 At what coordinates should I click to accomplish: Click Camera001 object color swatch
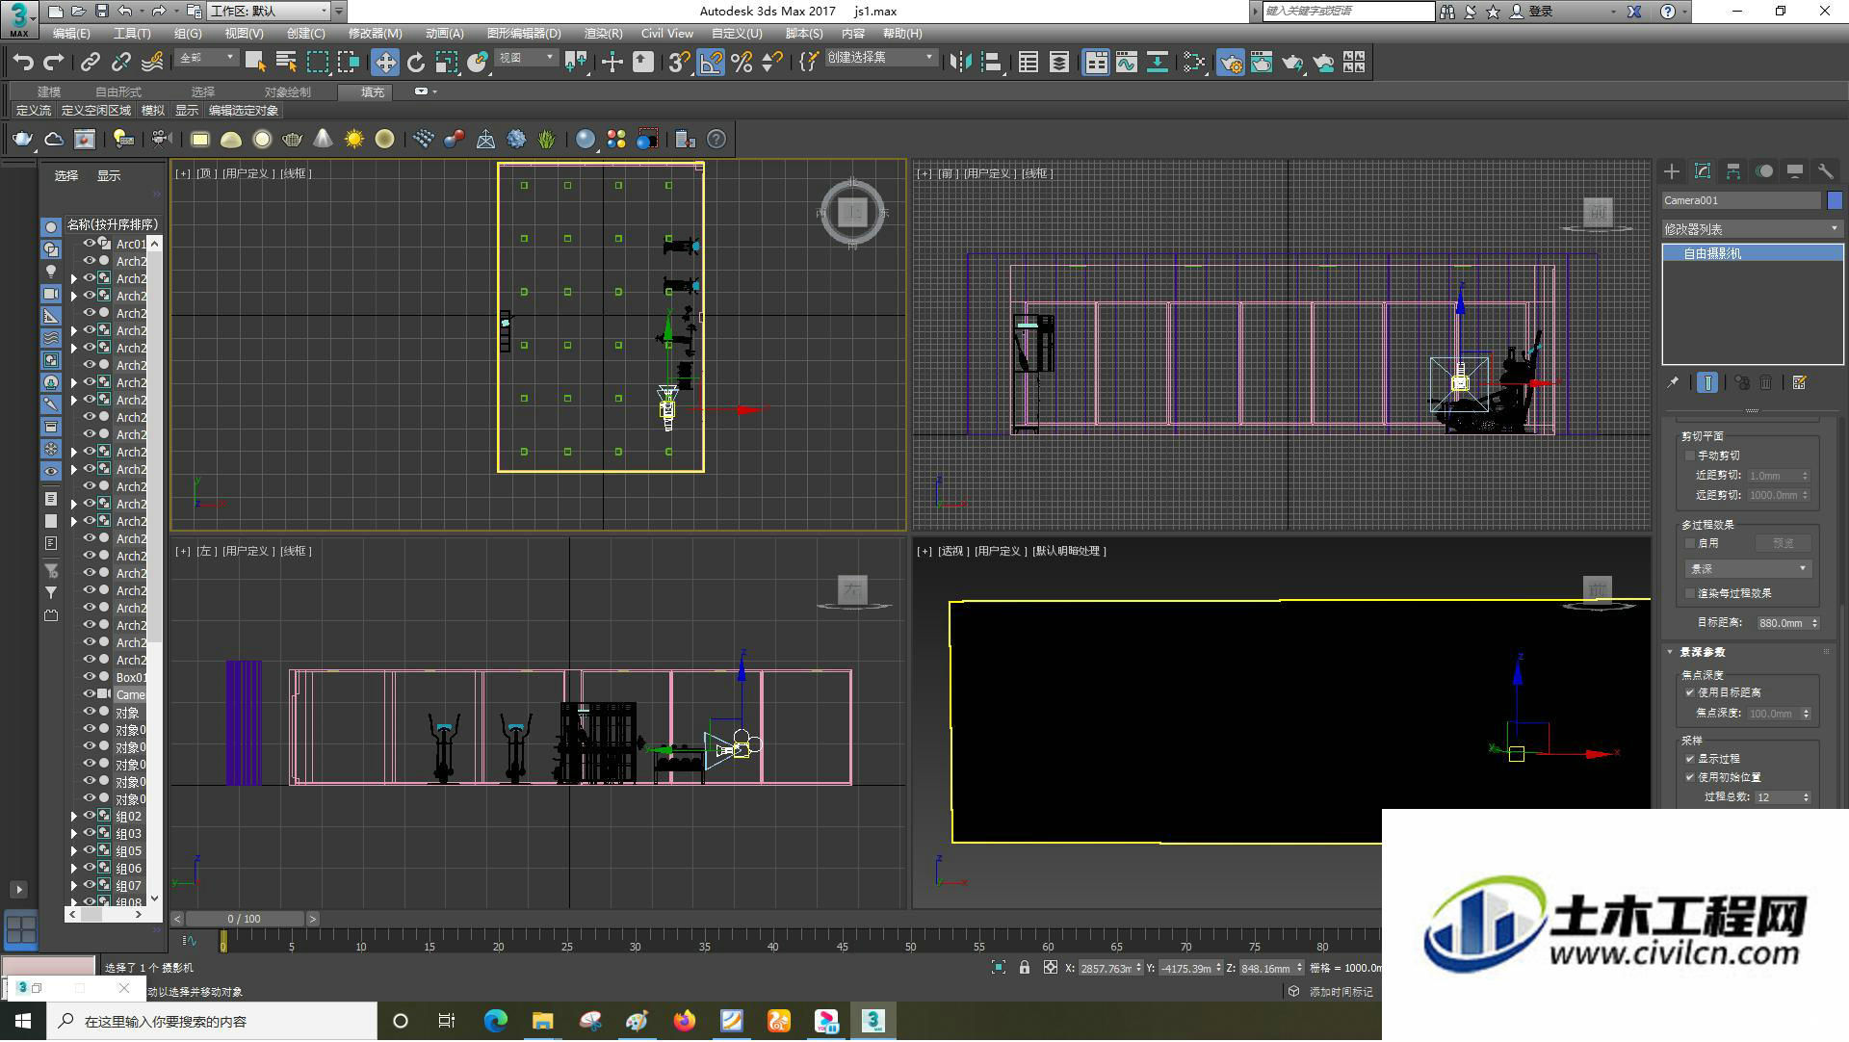click(x=1835, y=200)
